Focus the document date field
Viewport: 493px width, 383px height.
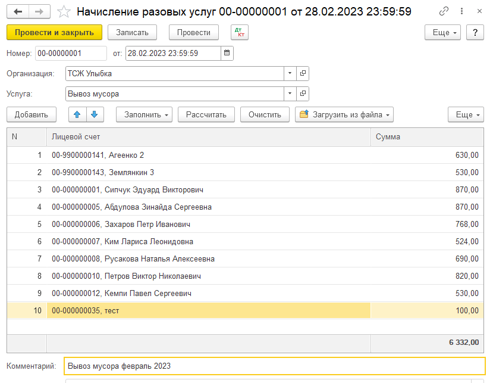[173, 53]
